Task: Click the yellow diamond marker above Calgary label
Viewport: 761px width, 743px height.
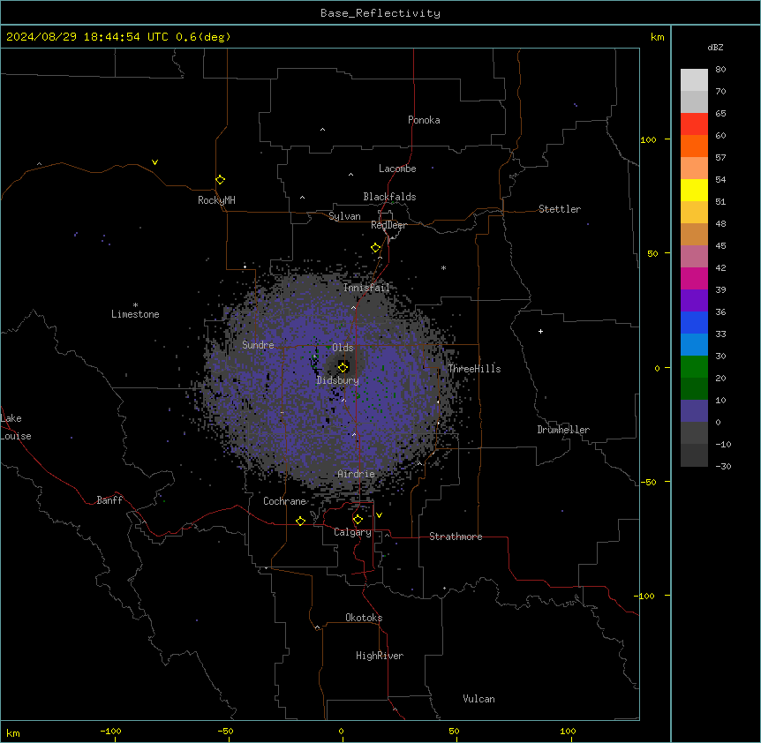Action: coord(358,520)
